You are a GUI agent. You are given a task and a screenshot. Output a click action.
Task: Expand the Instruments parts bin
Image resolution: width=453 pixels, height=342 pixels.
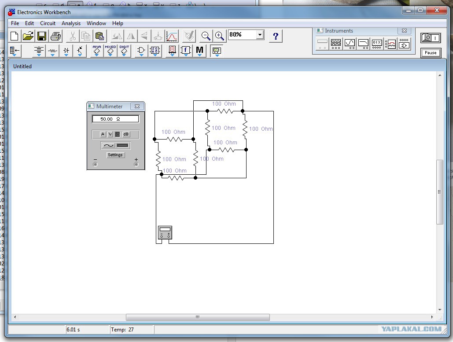coord(217,51)
